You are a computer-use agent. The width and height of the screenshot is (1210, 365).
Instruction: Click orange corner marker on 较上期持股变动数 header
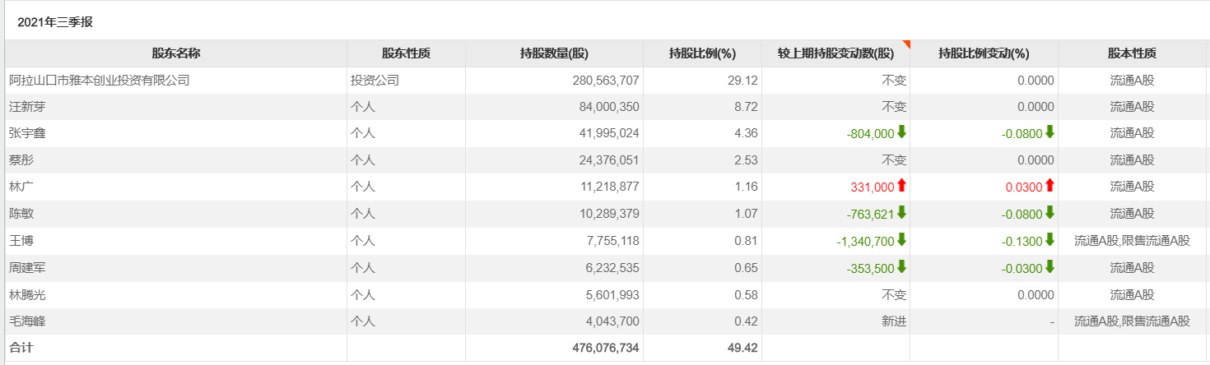[905, 44]
